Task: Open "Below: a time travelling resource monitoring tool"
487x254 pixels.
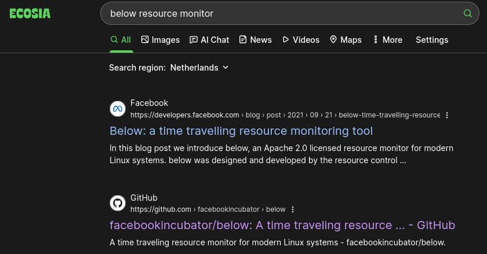Action: (241, 131)
